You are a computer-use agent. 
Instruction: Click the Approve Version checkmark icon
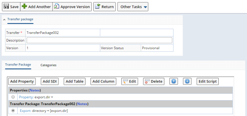57,7
